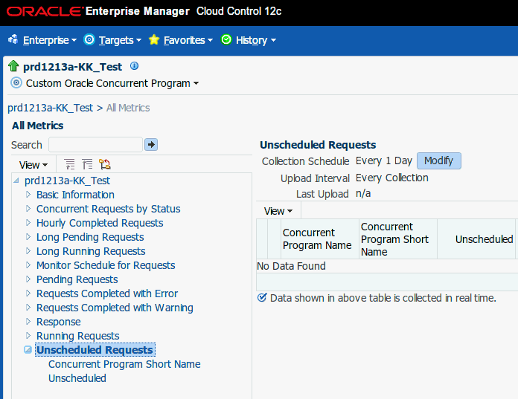Collapse the prd1213a-KK_Test root tree node

click(x=16, y=181)
